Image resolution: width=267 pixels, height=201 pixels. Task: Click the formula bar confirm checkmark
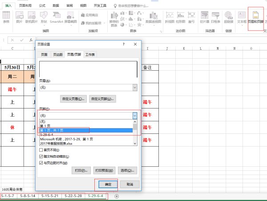coord(22,40)
